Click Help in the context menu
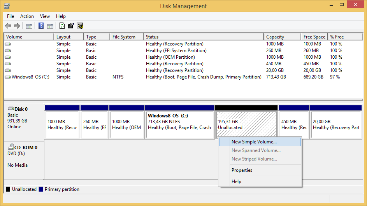 (236, 182)
